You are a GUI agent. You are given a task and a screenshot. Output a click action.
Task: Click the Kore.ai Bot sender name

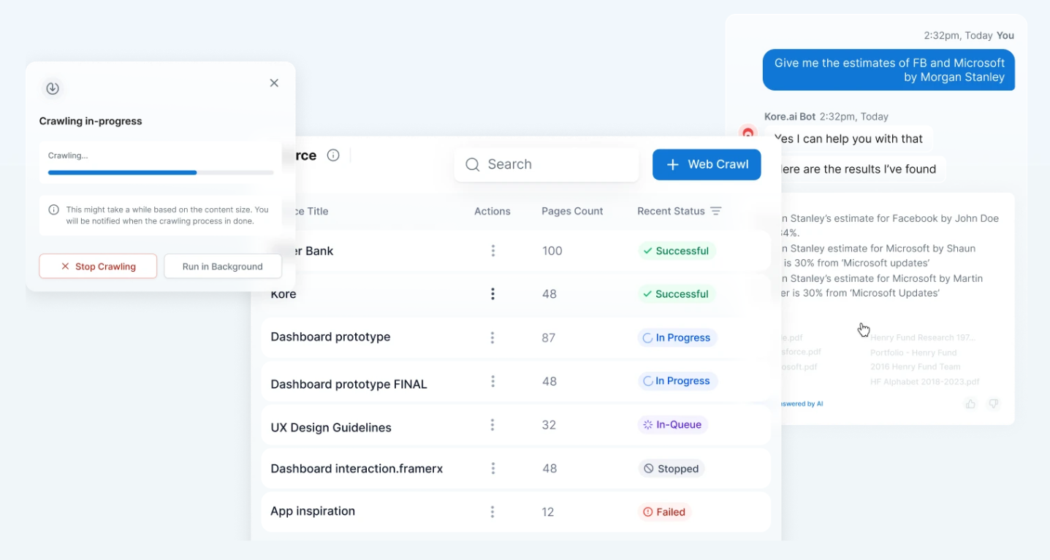tap(790, 117)
